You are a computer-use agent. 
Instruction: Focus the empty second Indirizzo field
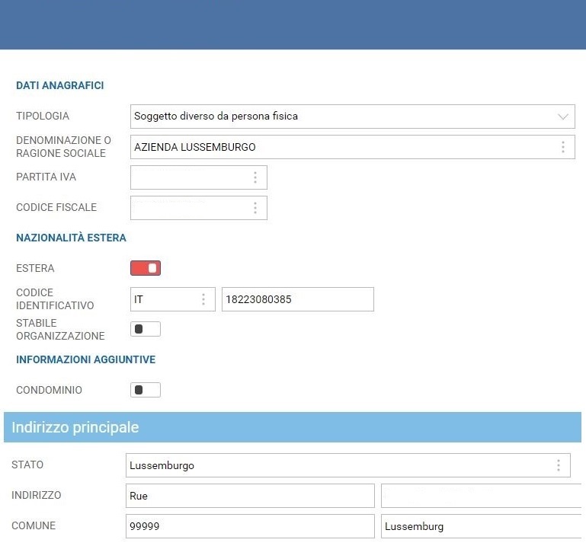[x=482, y=496]
